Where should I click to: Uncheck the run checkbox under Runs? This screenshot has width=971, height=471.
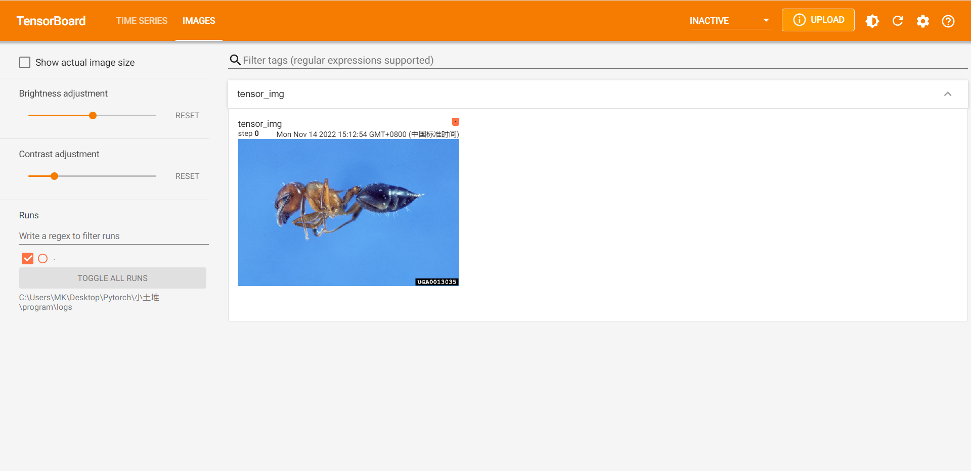coord(28,258)
